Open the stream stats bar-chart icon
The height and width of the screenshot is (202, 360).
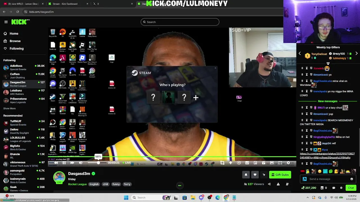coord(247,163)
